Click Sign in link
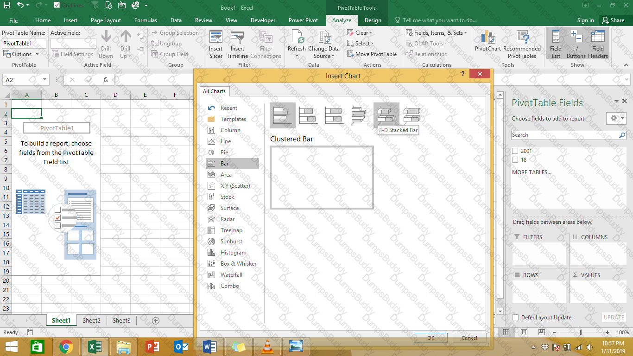The image size is (633, 356). (586, 20)
